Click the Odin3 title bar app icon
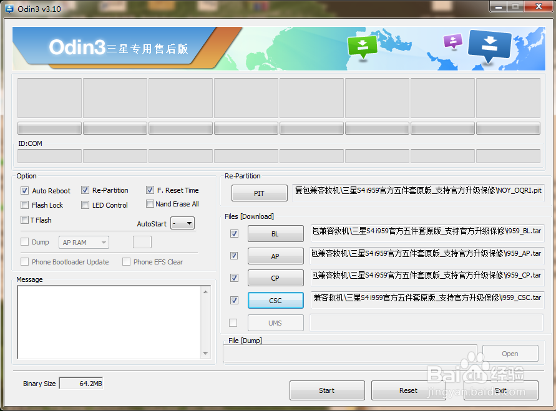This screenshot has width=556, height=411. [9, 9]
